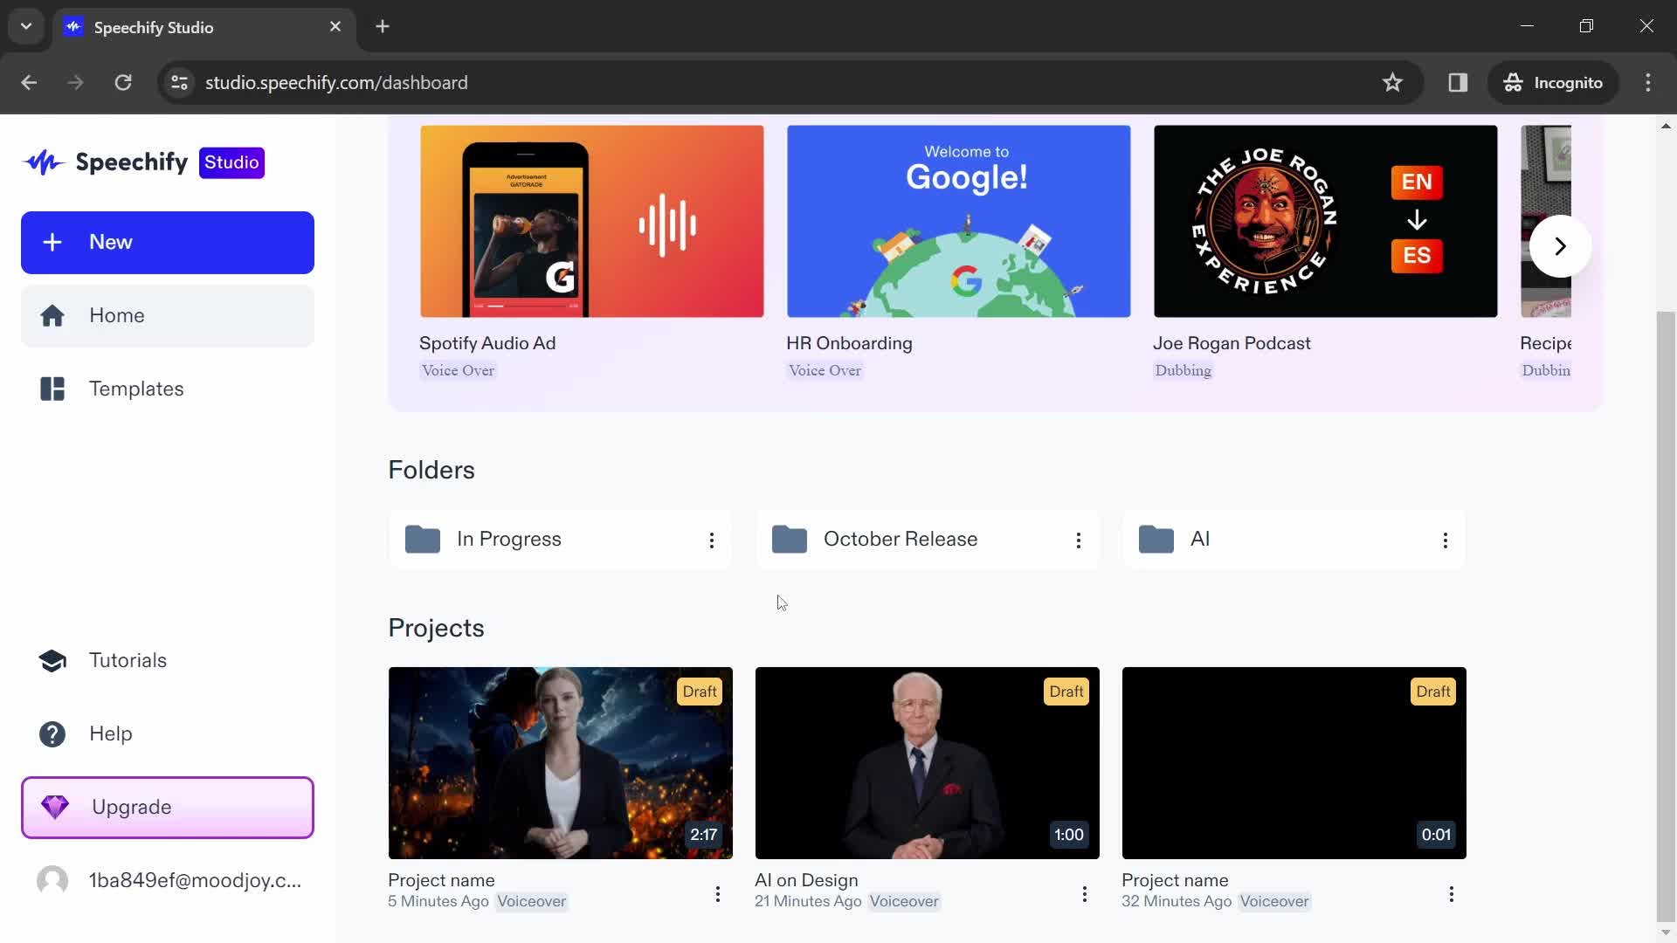Click the Draft badge on AI on Design
This screenshot has width=1677, height=943.
coord(1066,692)
